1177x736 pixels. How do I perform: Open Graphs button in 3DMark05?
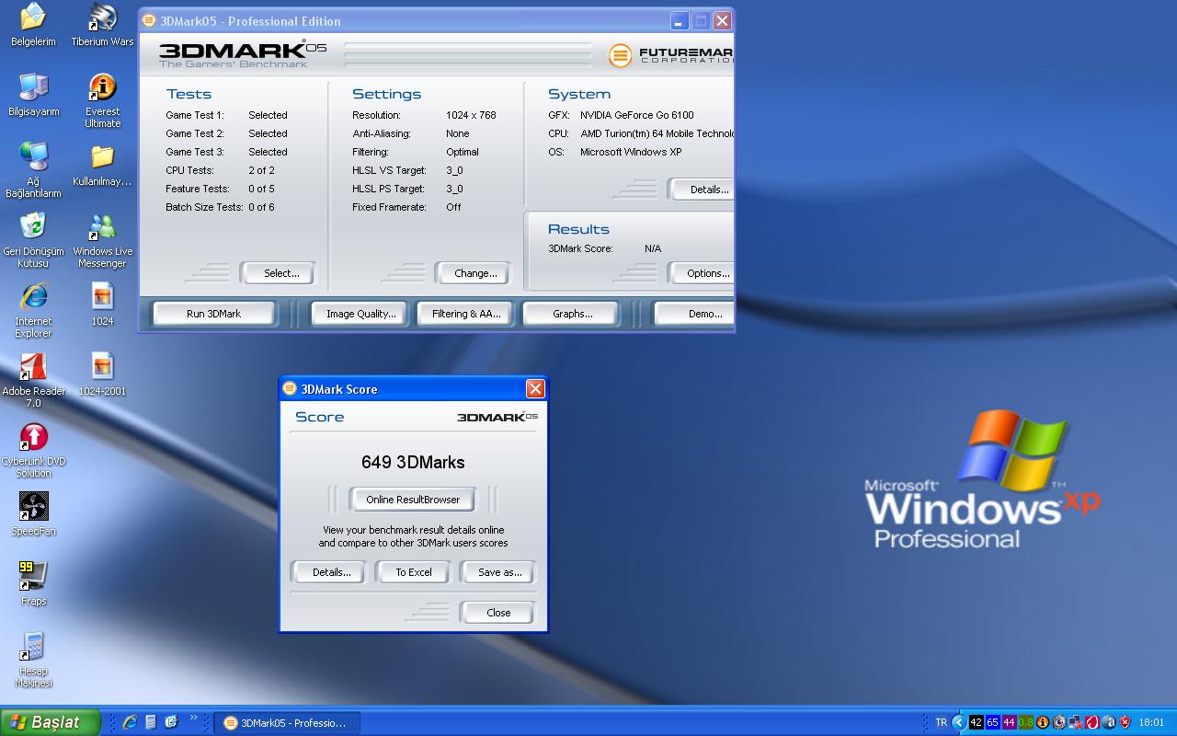[x=572, y=314]
